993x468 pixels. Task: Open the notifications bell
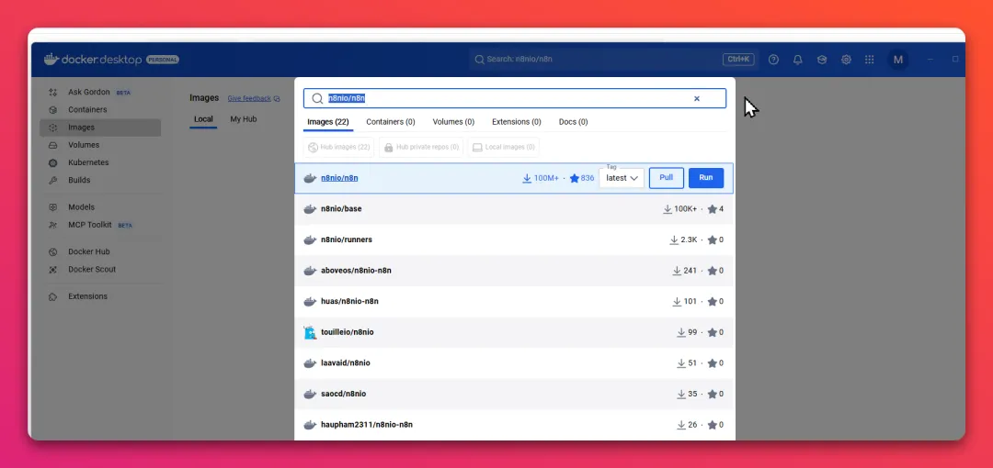click(798, 60)
